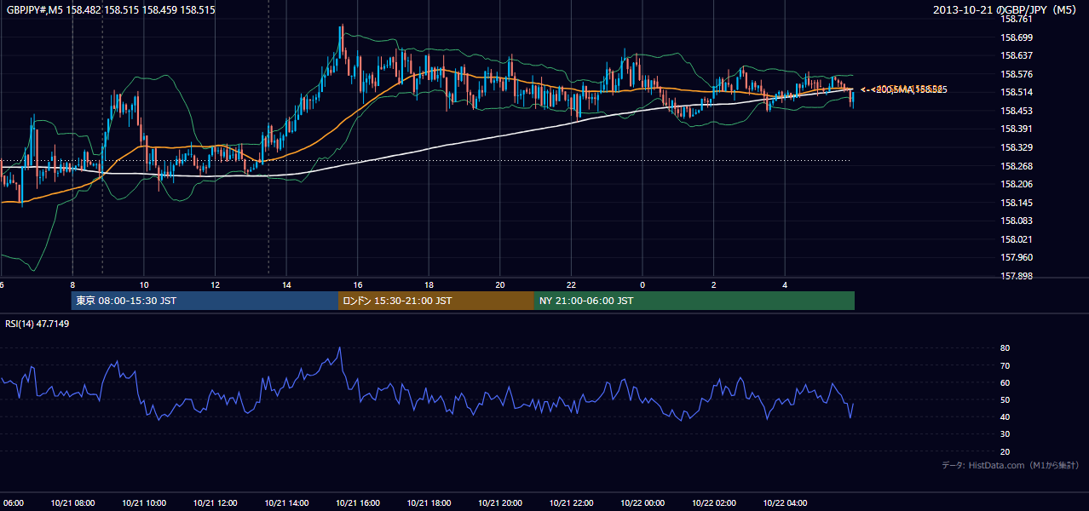Click the RSI scale value 80
The height and width of the screenshot is (511, 1089).
tap(1005, 348)
